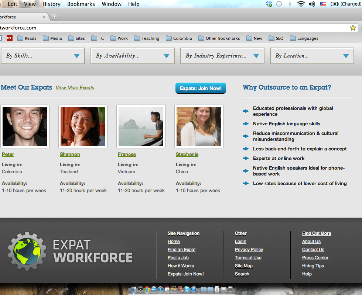This screenshot has width=362, height=295.
Task: Expand the By Location dropdown
Action: click(312, 56)
